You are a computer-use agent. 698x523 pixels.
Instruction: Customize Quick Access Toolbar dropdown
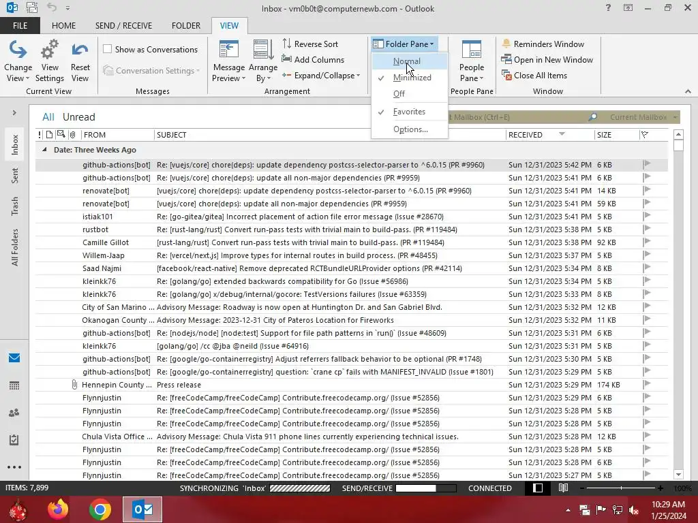[67, 8]
